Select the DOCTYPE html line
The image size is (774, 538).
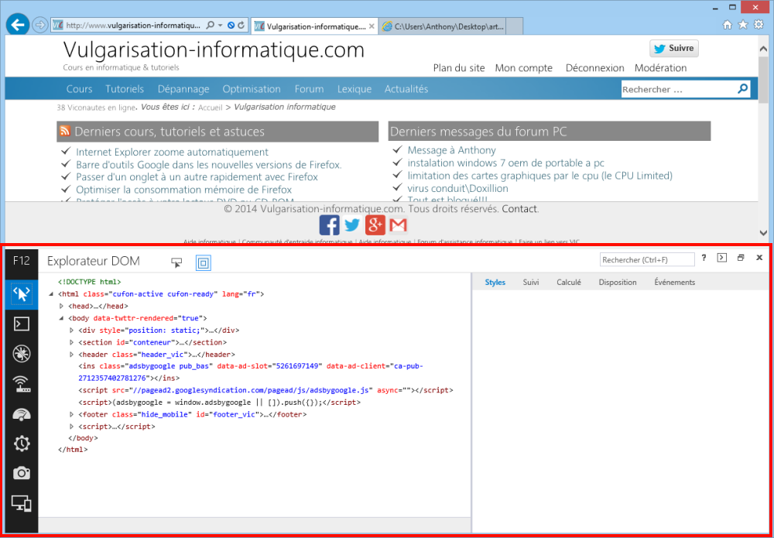(x=89, y=282)
